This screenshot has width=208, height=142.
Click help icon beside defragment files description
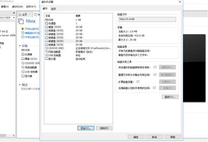point(155,75)
